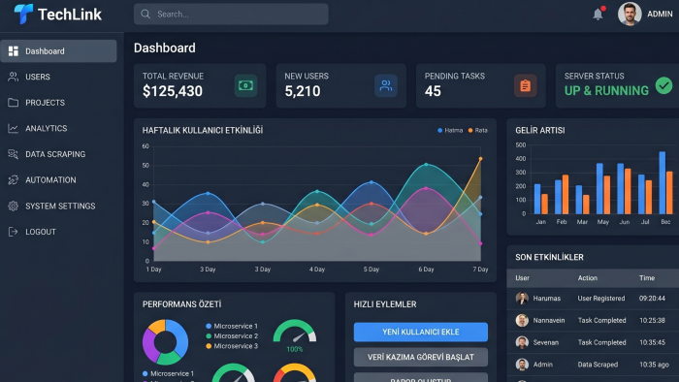Click User Registered action cell
679x382 pixels.
tap(601, 299)
